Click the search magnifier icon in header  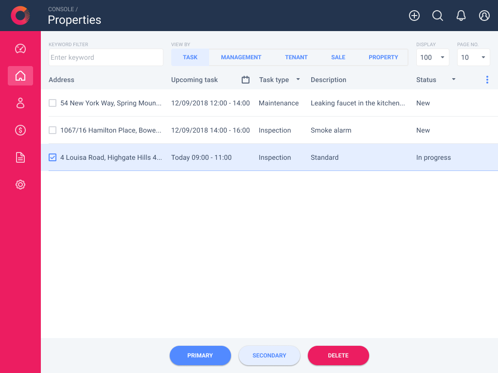tap(438, 16)
